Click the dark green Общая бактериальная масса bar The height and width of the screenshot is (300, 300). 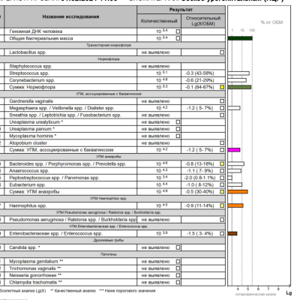pyautogui.click(x=240, y=38)
